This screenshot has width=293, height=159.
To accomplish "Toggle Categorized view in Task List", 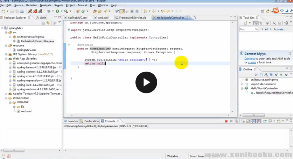I will click(256, 23).
